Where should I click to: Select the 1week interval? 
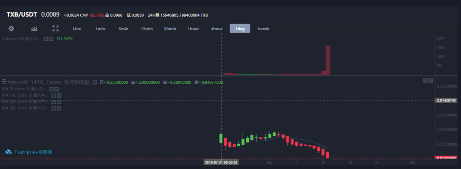click(263, 29)
